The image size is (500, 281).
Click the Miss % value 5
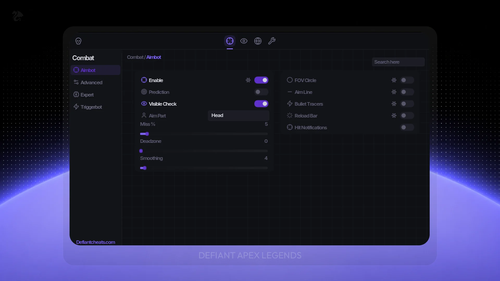point(266,124)
